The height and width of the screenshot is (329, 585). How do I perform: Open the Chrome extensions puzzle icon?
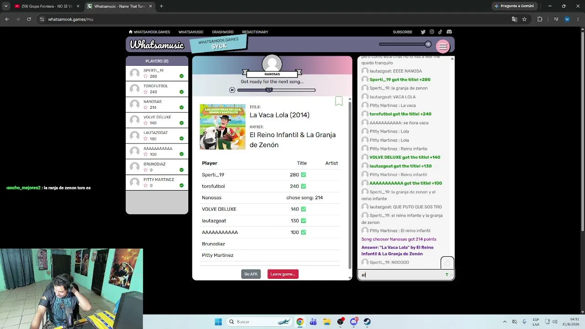(540, 19)
